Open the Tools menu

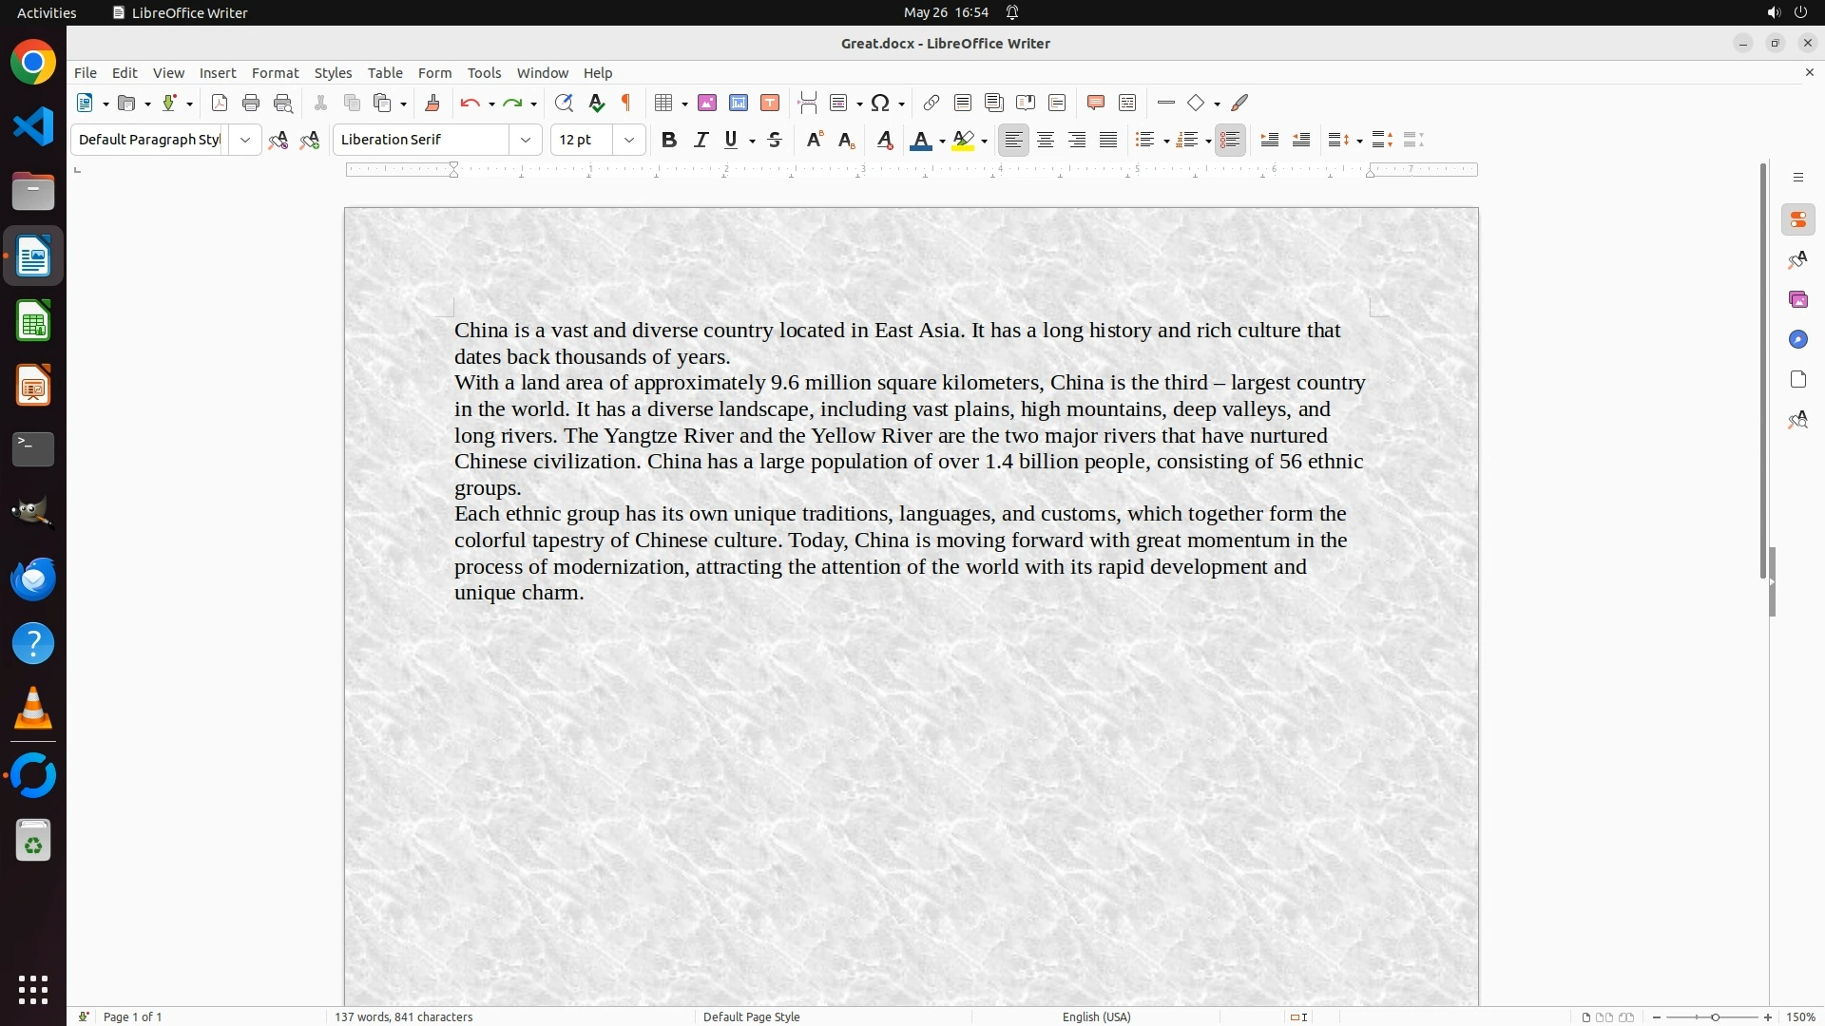[x=484, y=73]
